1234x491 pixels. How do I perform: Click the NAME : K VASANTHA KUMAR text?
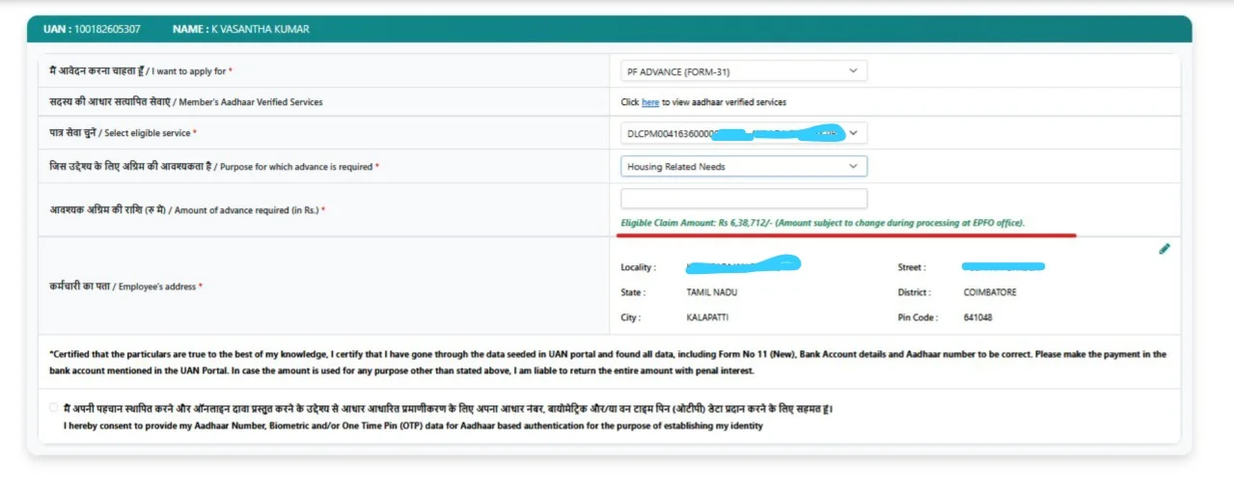(241, 29)
